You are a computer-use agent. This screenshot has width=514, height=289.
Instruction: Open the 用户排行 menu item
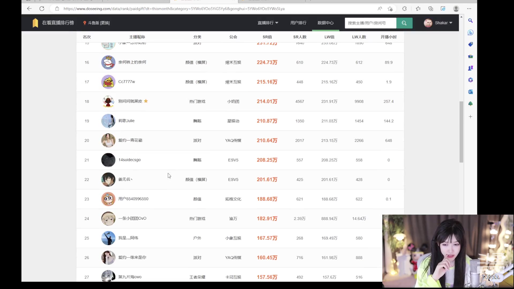(298, 23)
